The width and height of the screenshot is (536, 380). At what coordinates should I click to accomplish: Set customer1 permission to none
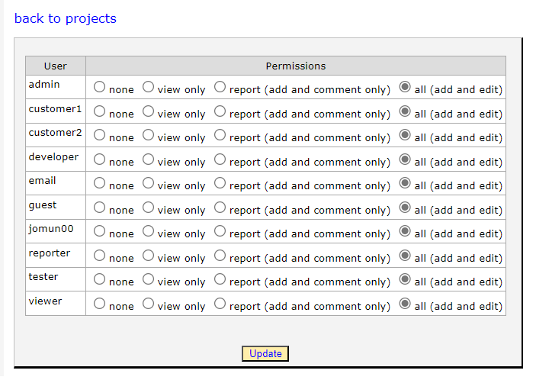coord(99,111)
